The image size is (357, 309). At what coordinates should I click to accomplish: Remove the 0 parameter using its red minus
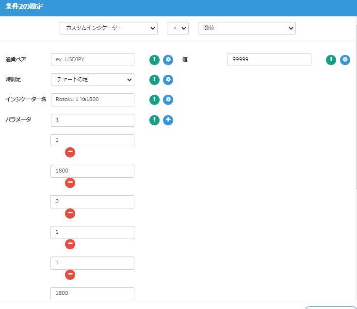pos(70,213)
